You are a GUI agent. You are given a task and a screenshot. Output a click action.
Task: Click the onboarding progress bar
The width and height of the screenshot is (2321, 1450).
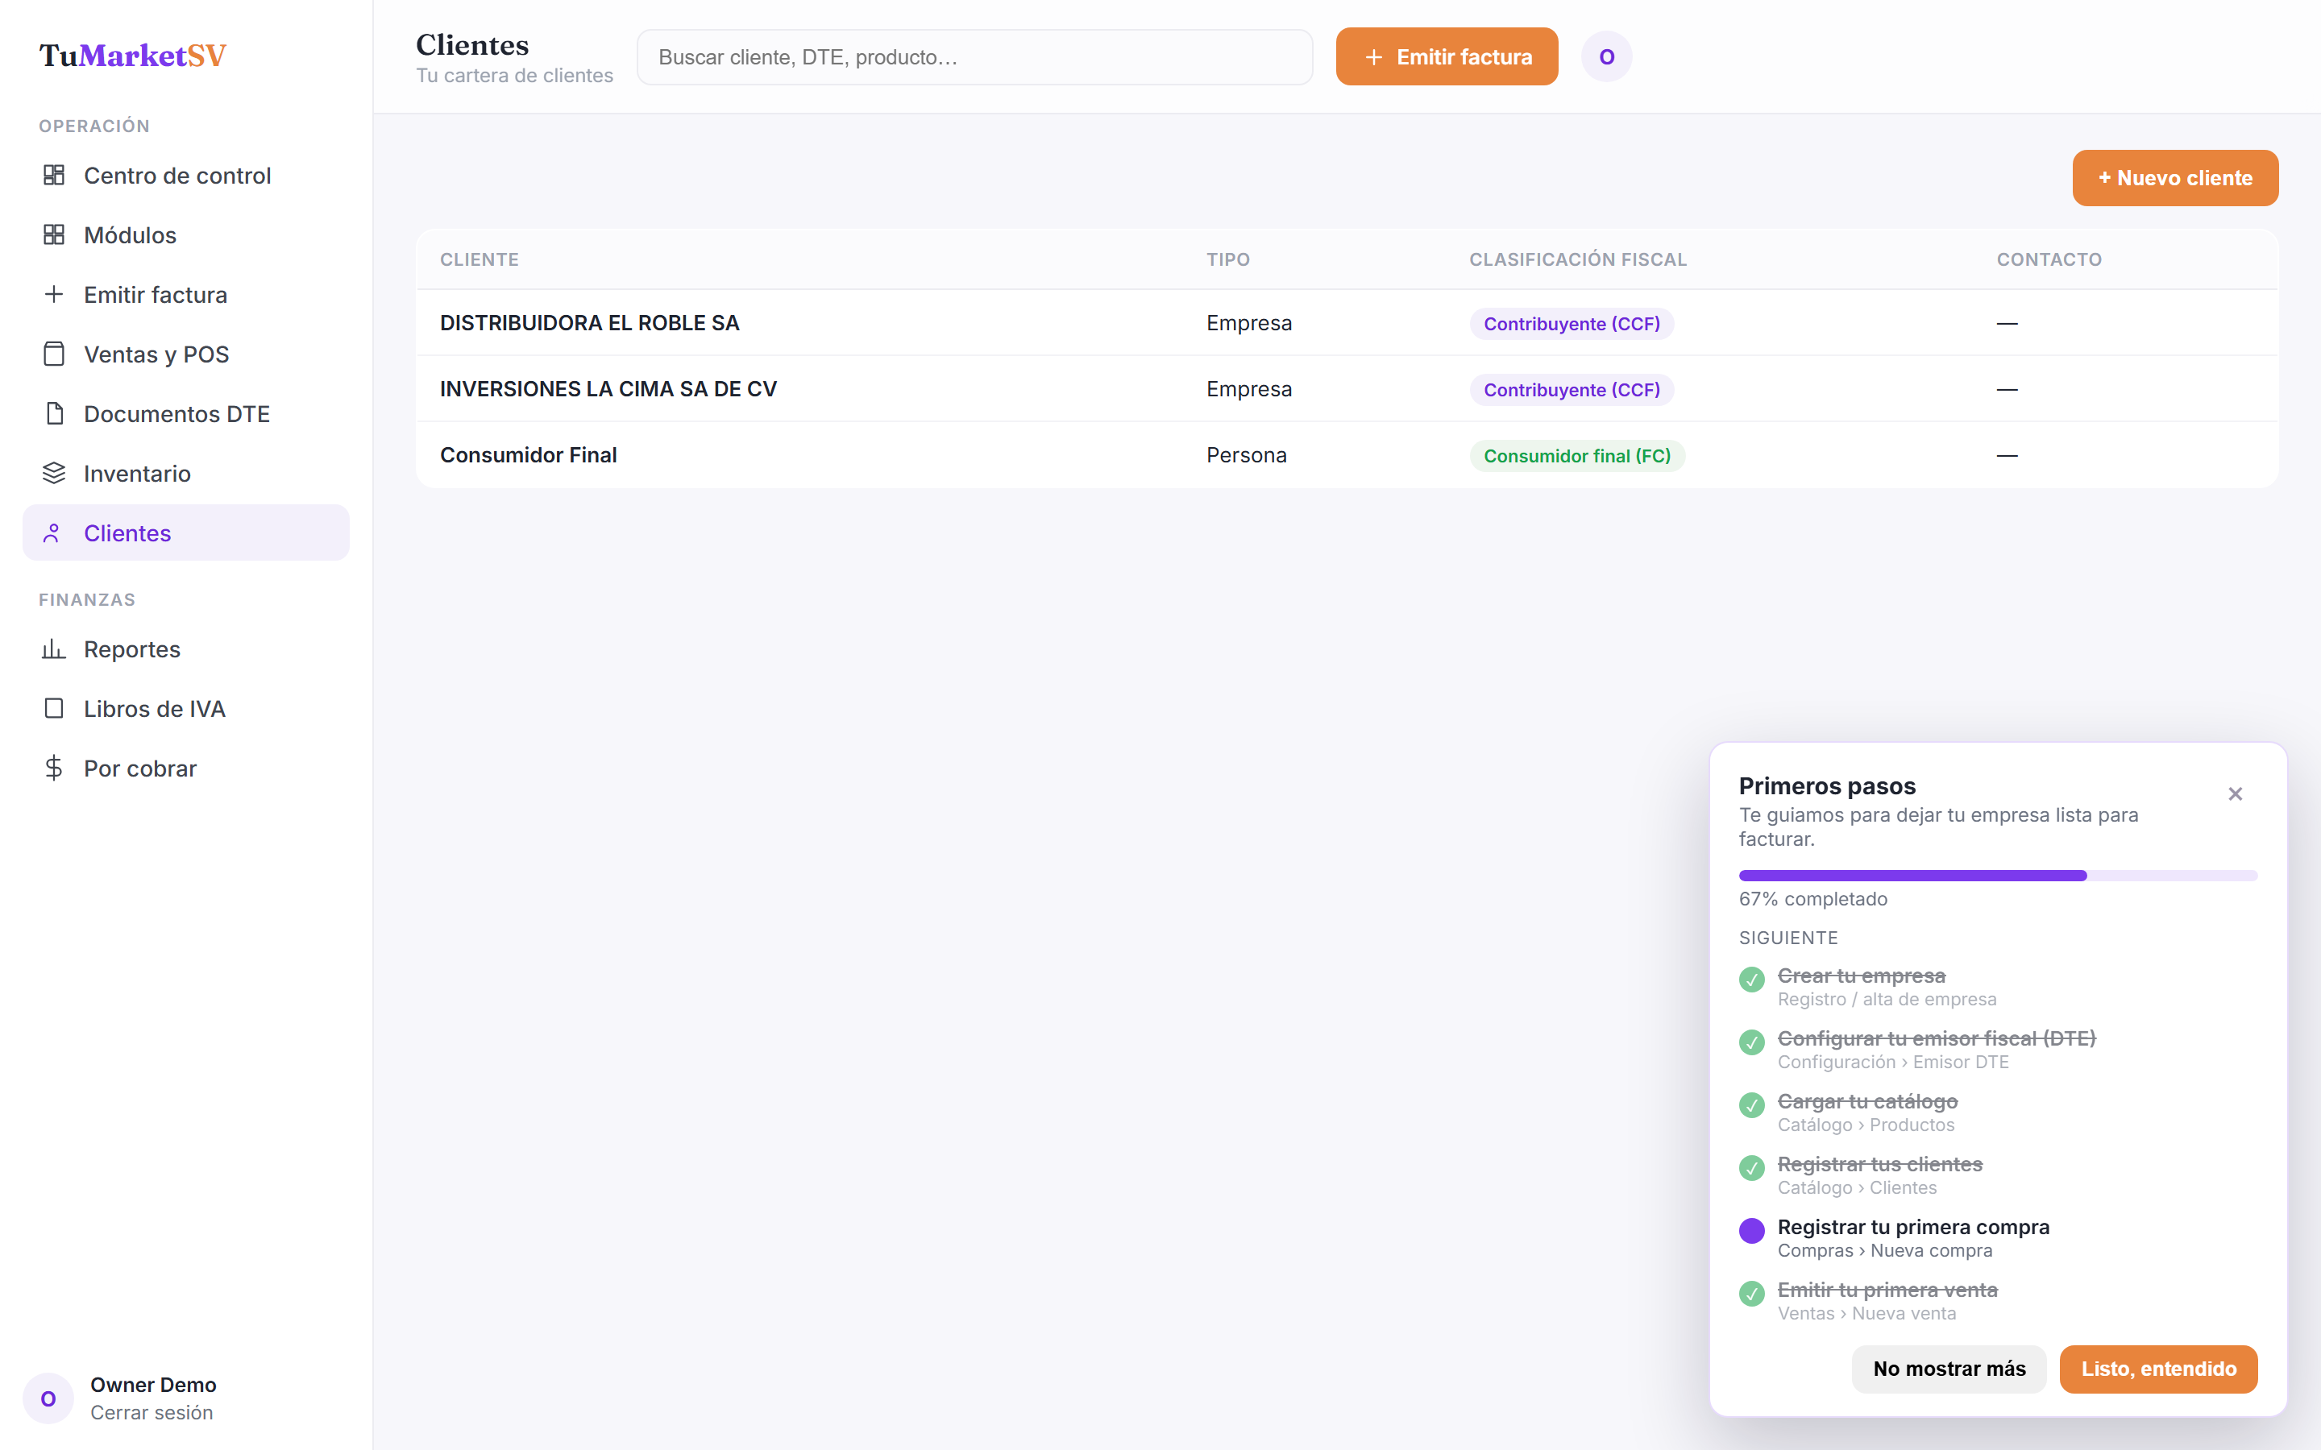click(x=1998, y=876)
